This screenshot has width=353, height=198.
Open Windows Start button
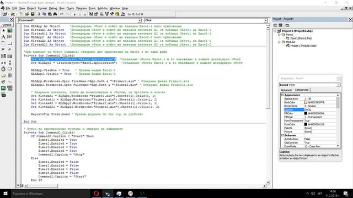click(x=6, y=194)
